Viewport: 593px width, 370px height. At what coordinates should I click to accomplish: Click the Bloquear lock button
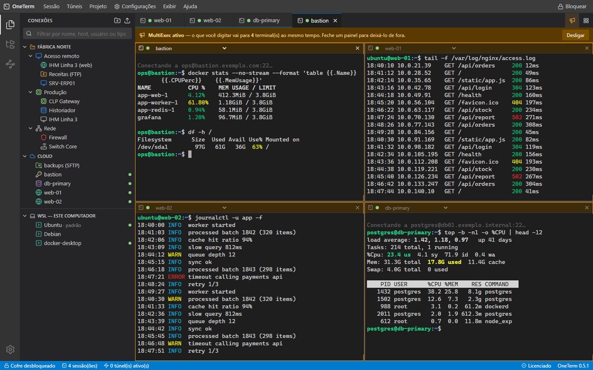[572, 7]
